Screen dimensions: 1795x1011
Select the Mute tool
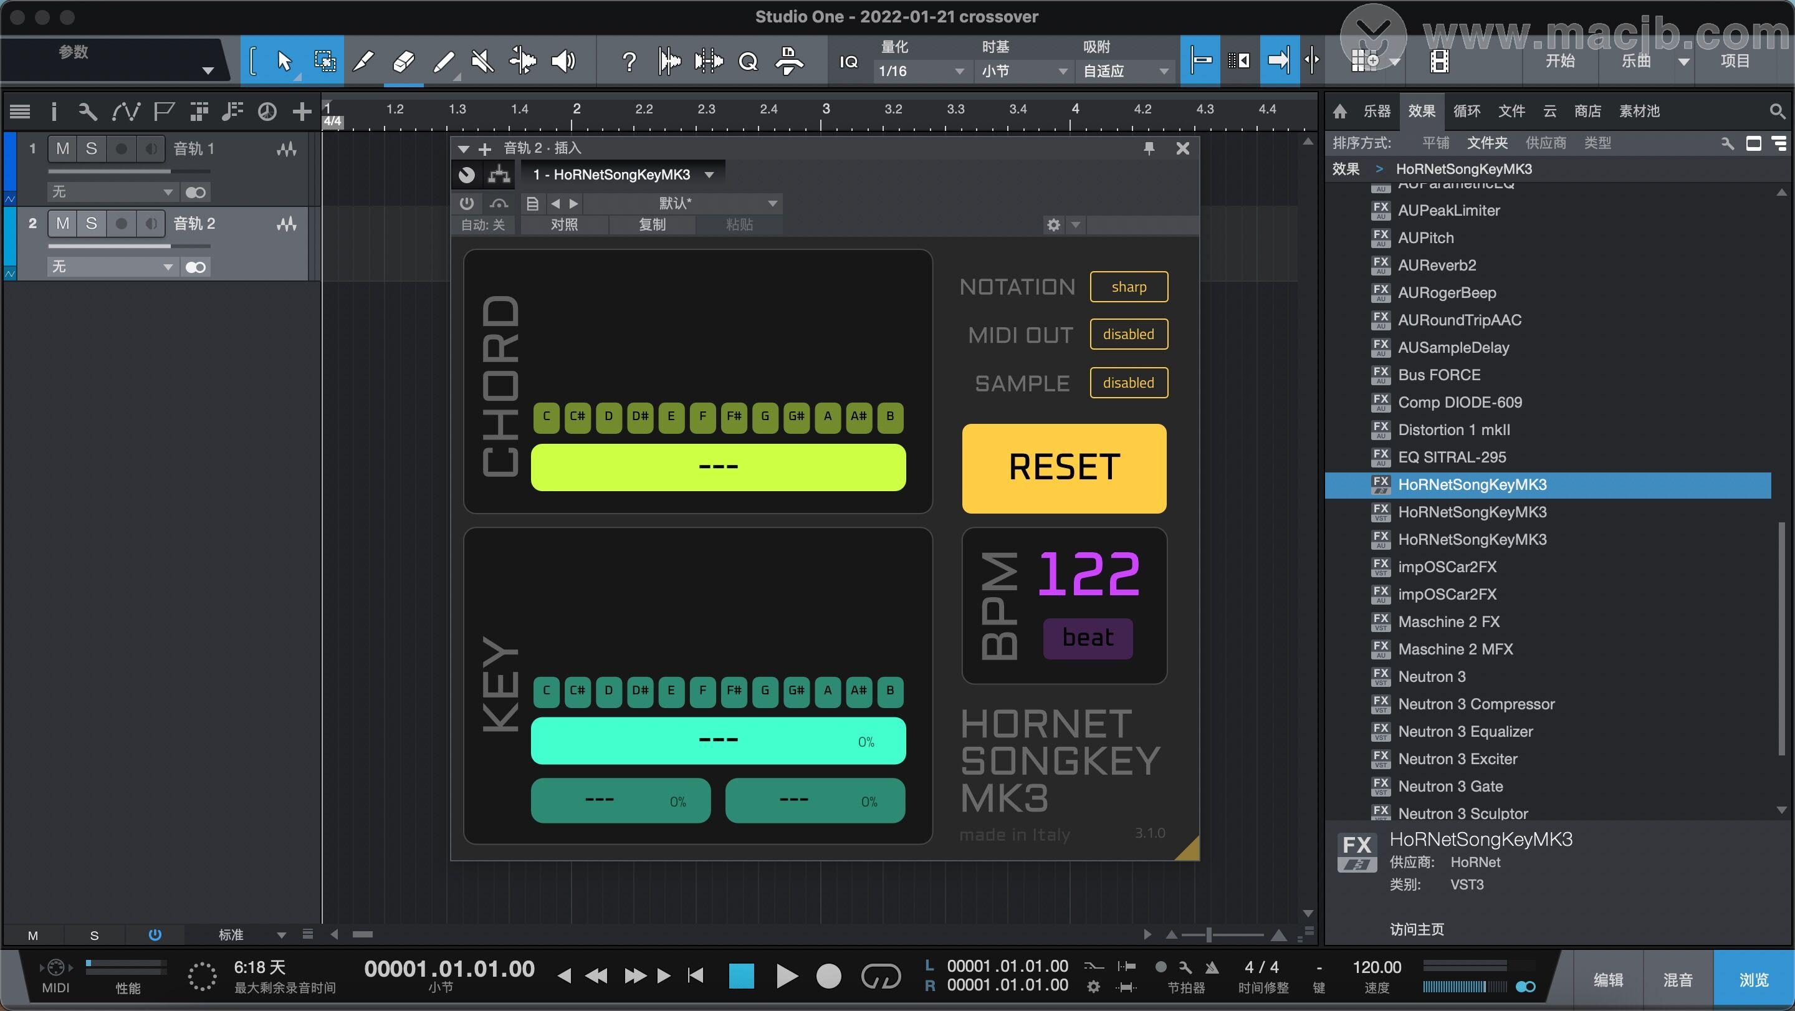tap(483, 61)
